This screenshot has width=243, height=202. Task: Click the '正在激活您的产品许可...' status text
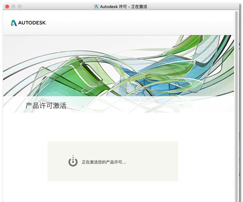pyautogui.click(x=104, y=162)
